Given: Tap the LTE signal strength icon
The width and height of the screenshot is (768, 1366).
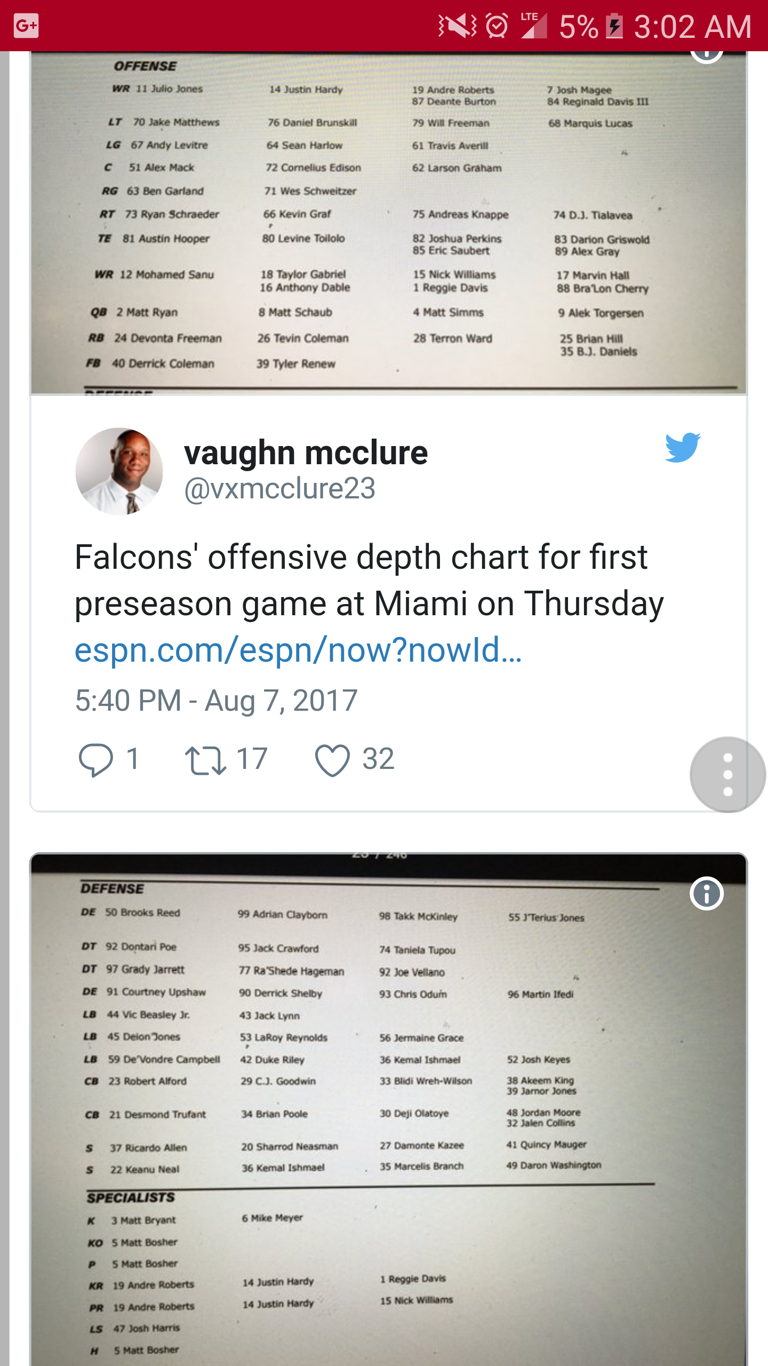Looking at the screenshot, I should click(x=533, y=26).
